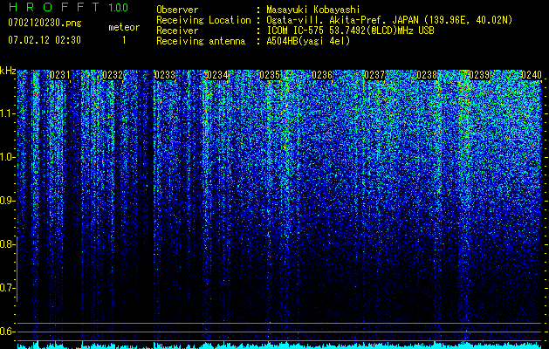Click the 0.9 kHz axis label
The image size is (549, 349).
6,201
